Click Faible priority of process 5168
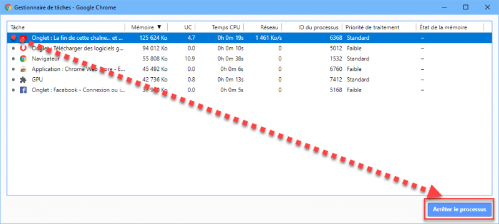 click(354, 90)
